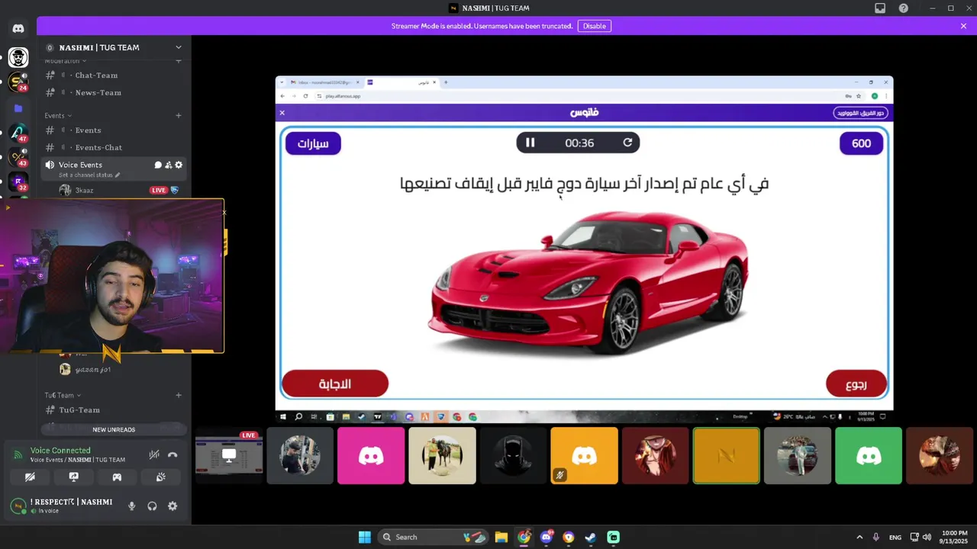
Task: Disconnect from voice channel
Action: pyautogui.click(x=173, y=454)
